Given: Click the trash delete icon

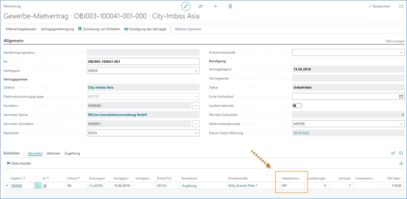Looking at the screenshot, I should coord(230,6).
